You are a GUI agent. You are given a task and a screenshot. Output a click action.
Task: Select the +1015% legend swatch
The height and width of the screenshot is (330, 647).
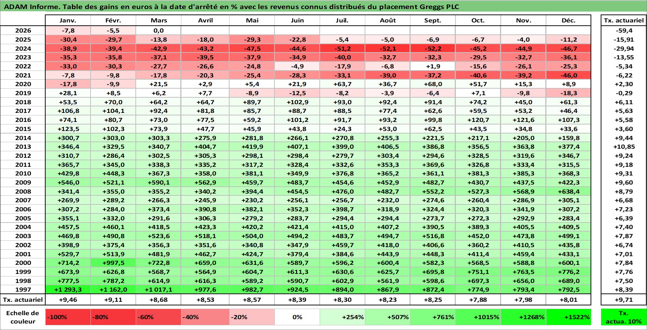(478, 317)
